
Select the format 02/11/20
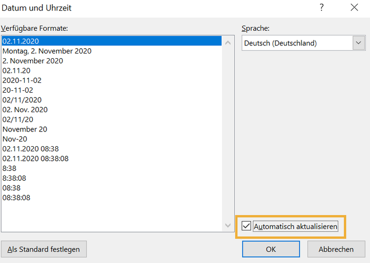coord(111,120)
